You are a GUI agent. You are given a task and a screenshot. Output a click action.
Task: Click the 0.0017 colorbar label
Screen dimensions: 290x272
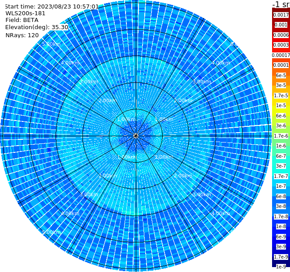click(x=281, y=15)
